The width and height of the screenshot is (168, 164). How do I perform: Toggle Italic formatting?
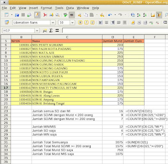tap(86, 22)
